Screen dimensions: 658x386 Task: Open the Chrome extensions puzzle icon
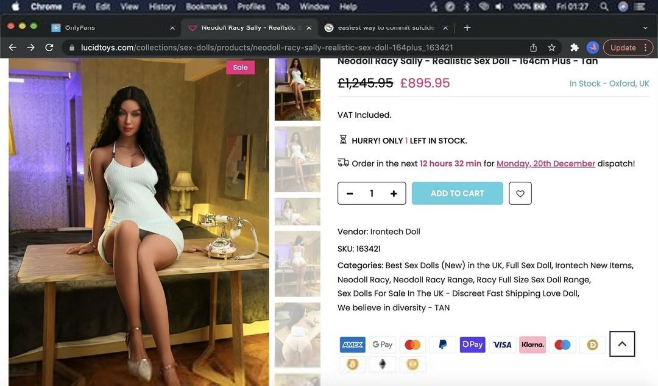(x=574, y=48)
